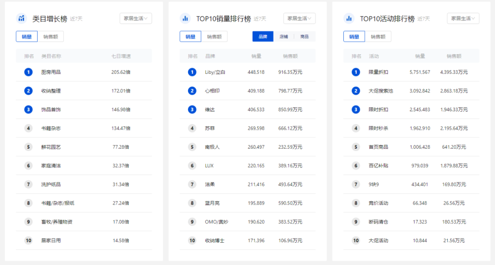This screenshot has width=495, height=265.
Task: Click rank 10 badge beside 收纳博士
Action: [x=192, y=240]
